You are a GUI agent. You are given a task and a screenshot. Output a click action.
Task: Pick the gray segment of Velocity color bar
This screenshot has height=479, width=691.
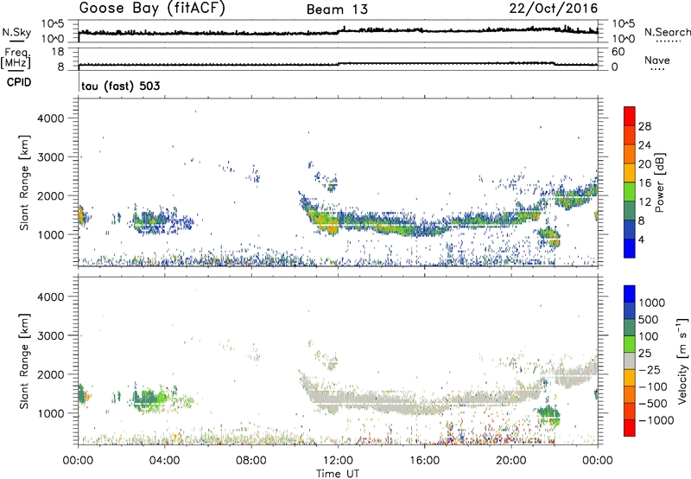point(630,361)
